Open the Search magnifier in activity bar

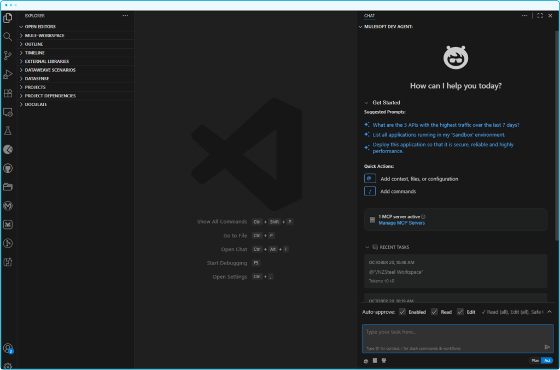click(8, 37)
